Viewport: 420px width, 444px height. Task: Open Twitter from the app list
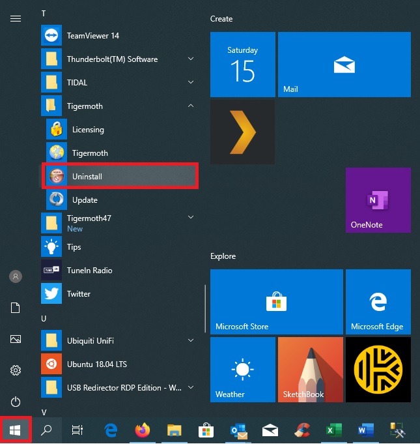[118, 293]
